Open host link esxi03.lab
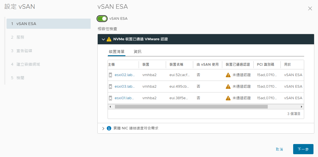Screen dimensions: 318x157 point(125,87)
